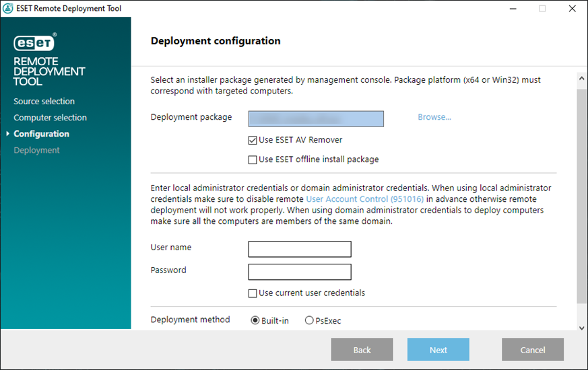Select Configuration step in sidebar
This screenshot has height=370, width=588.
coord(41,134)
